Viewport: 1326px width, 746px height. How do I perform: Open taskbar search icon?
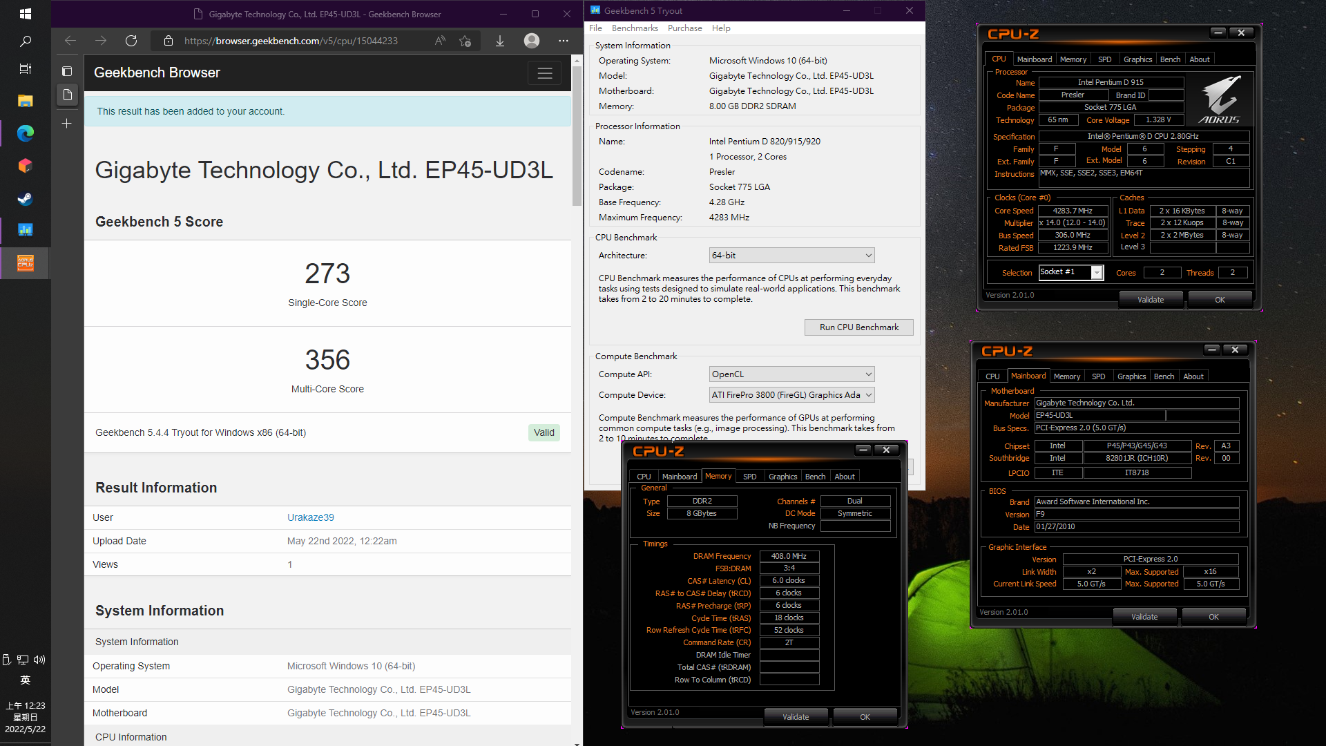tap(26, 41)
